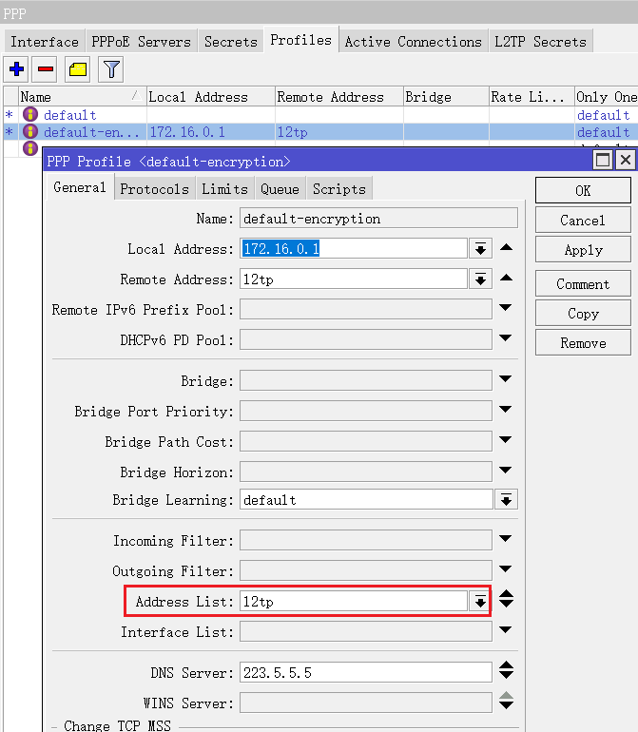This screenshot has width=638, height=732.
Task: Expand the Incoming Filter field arrow
Action: point(507,540)
